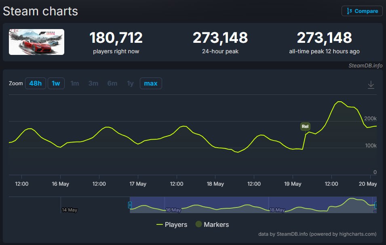386x245 pixels.
Task: Set zoom to max
Action: coord(151,83)
